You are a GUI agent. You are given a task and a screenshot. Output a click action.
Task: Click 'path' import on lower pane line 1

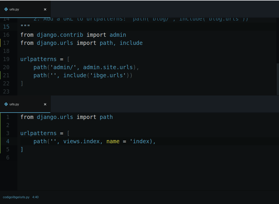(x=106, y=117)
